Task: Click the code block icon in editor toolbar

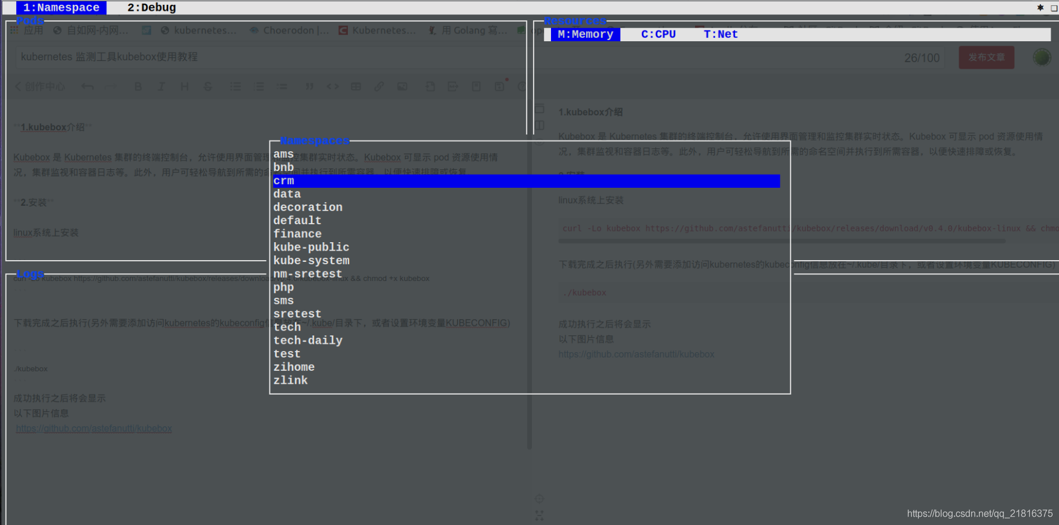Action: click(332, 87)
